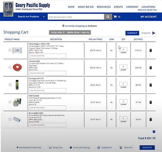Click the Update Cart link

(x=107, y=148)
